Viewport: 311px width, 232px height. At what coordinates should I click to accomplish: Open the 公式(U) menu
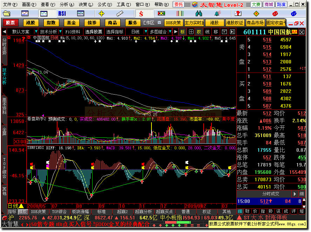tap(105, 4)
